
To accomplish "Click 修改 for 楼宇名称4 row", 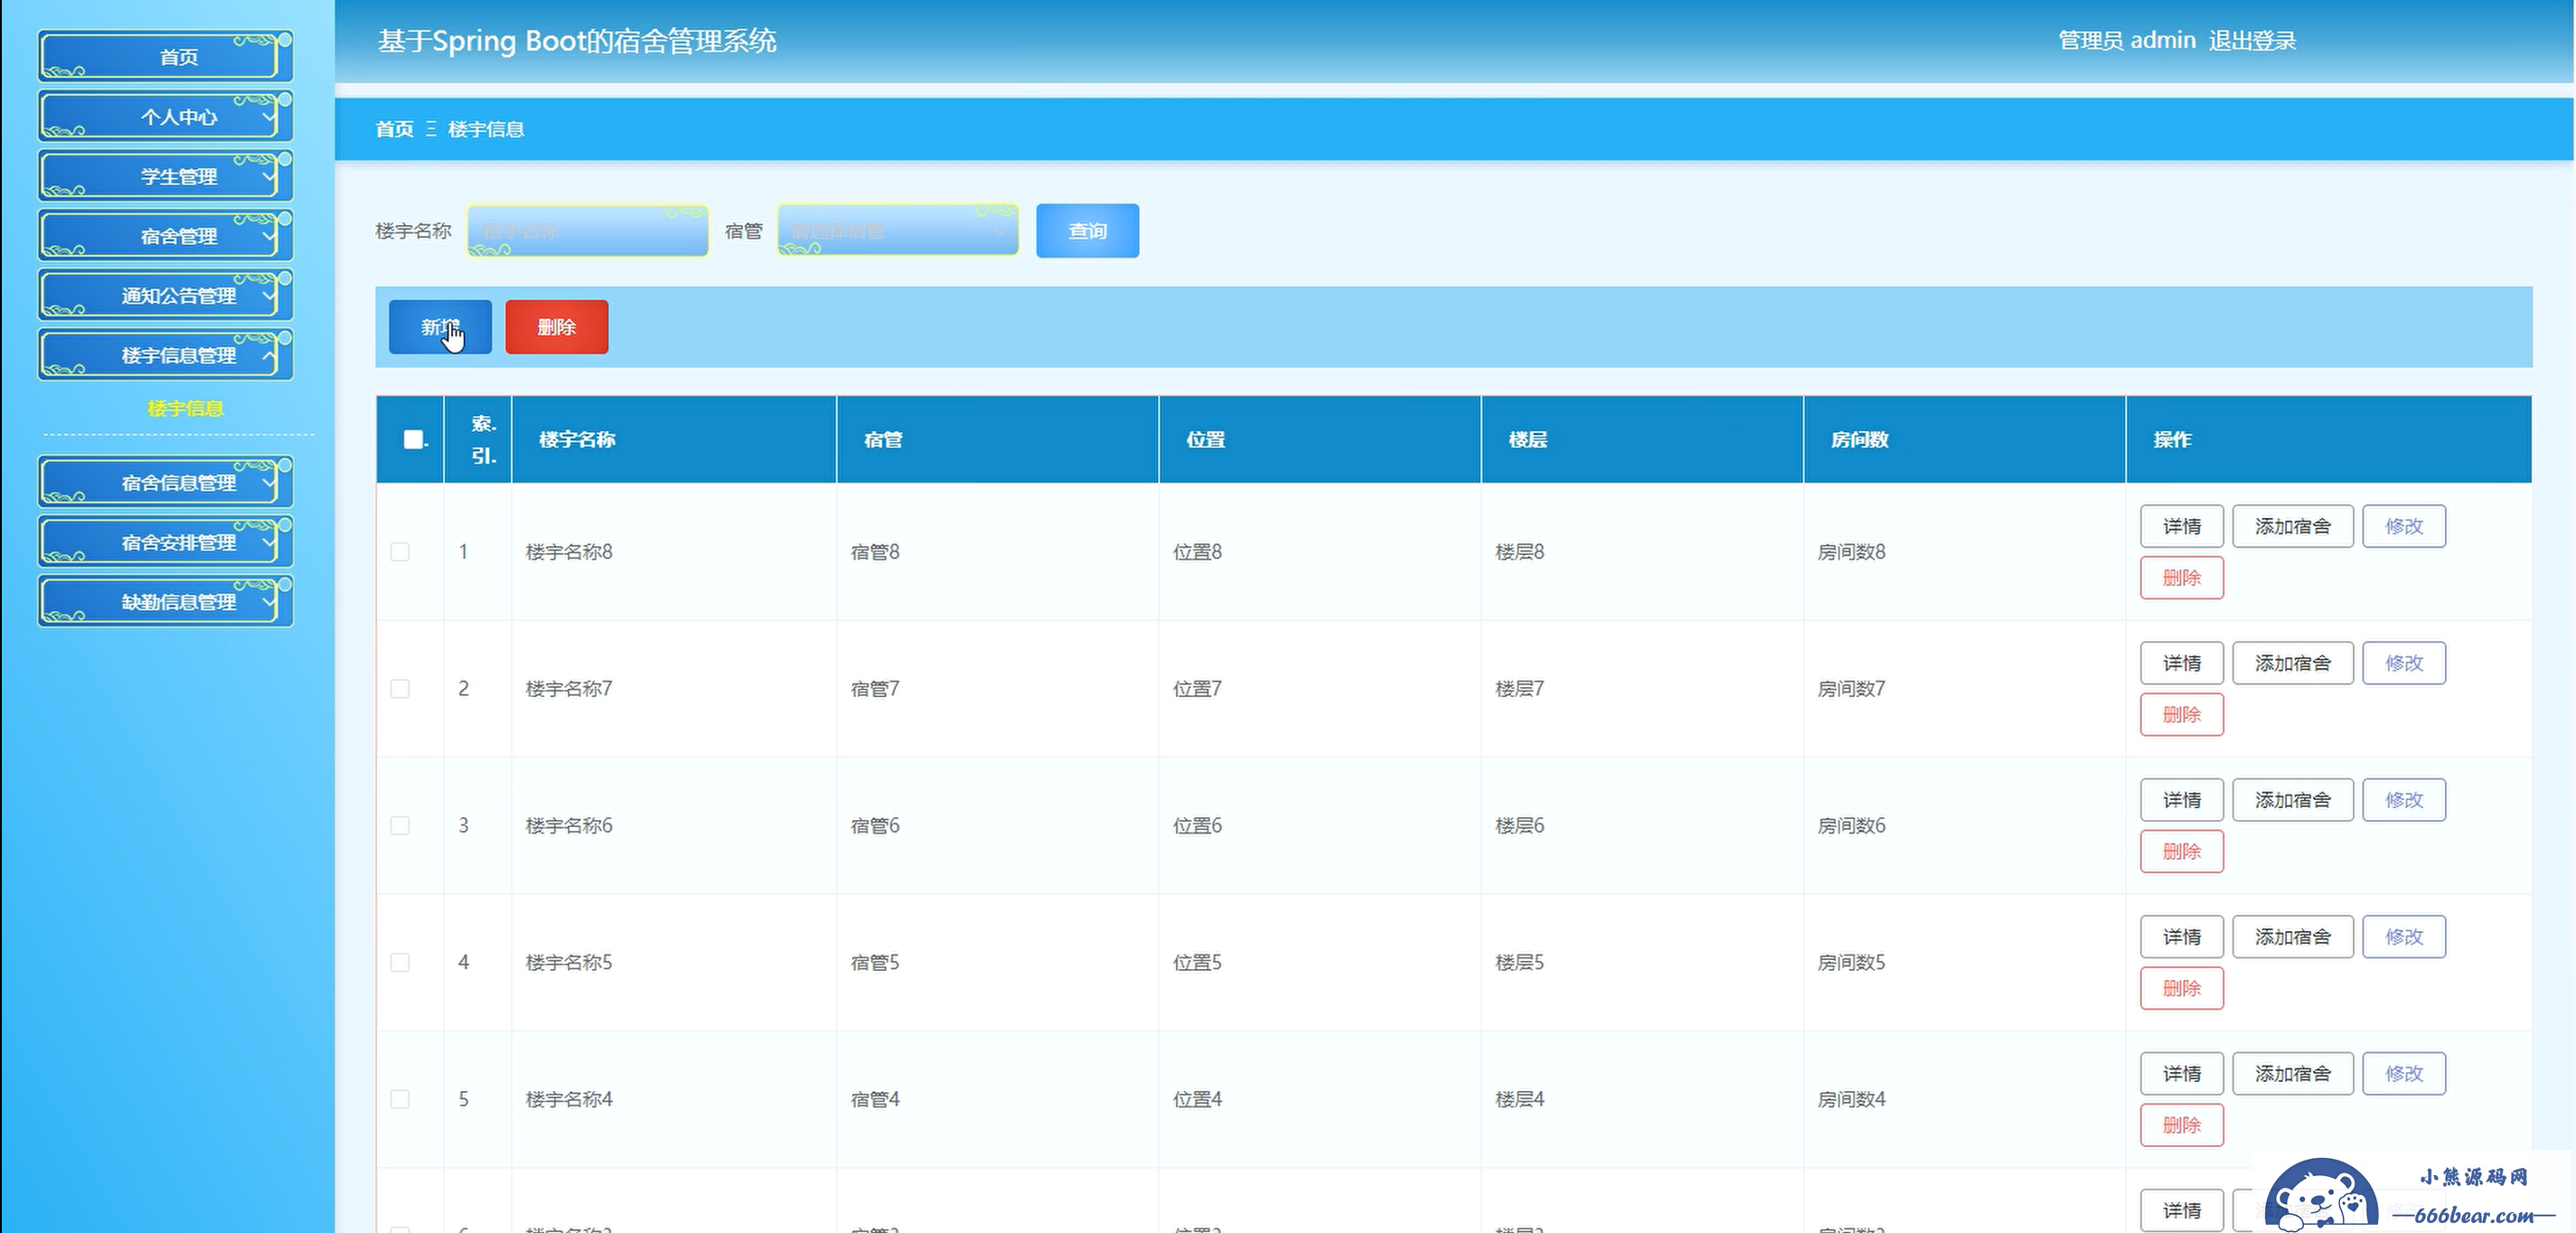I will pyautogui.click(x=2404, y=1074).
